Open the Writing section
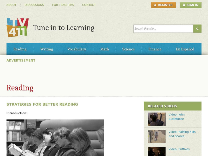The width and height of the screenshot is (208, 156). pos(47,49)
